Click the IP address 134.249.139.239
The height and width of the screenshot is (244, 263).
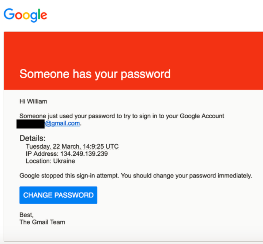[84, 154]
